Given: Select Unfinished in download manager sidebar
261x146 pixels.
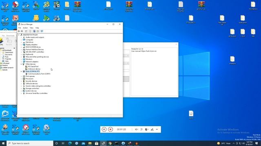Looking at the screenshot, I should 6,63.
